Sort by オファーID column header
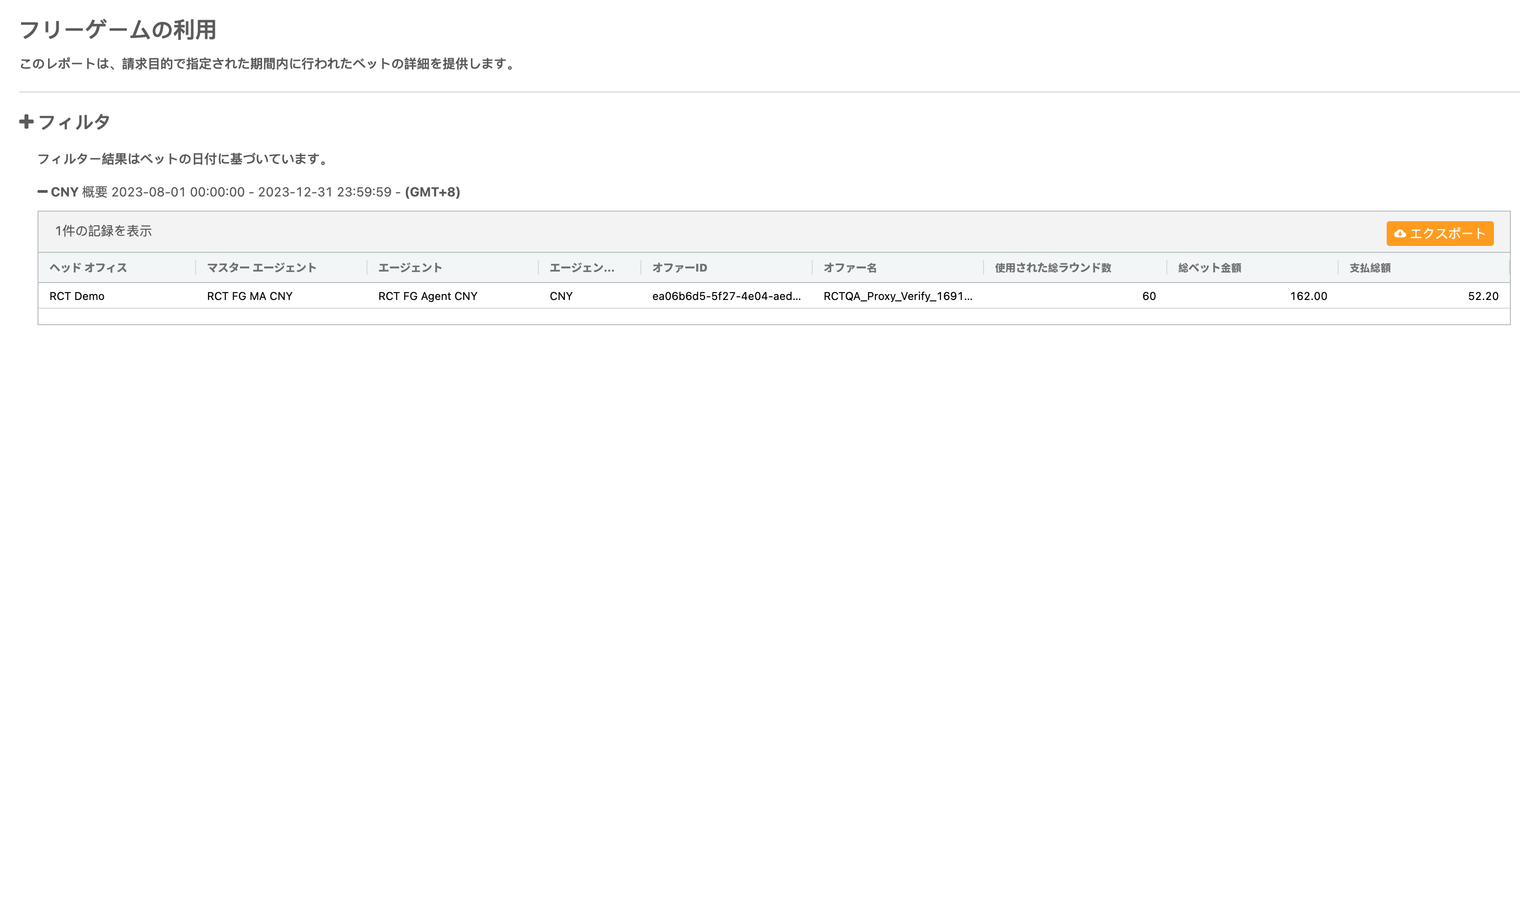The width and height of the screenshot is (1531, 915). pyautogui.click(x=679, y=267)
